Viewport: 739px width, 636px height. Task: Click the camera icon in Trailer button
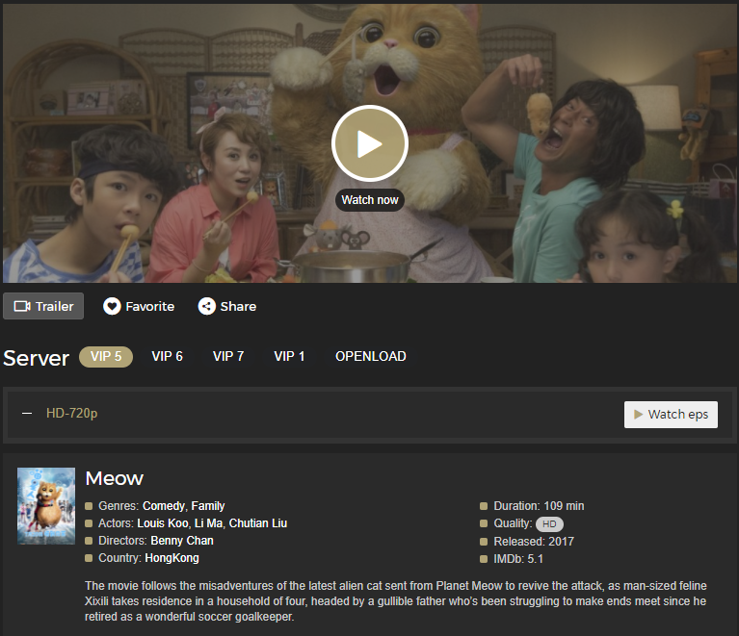[x=22, y=307]
